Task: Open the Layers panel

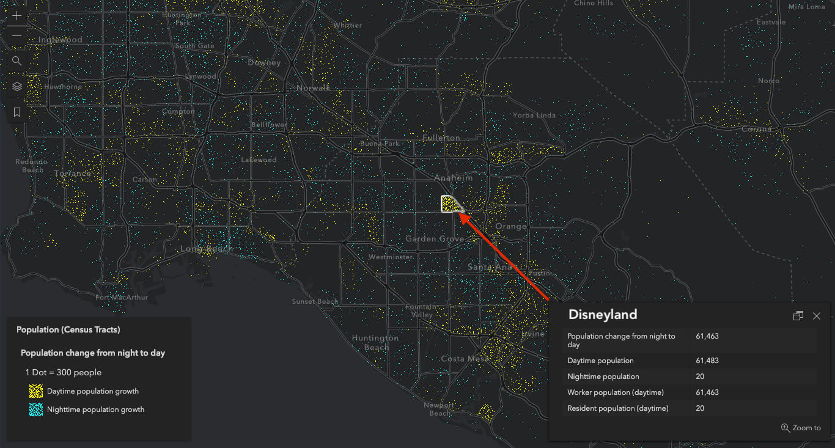Action: (x=16, y=86)
